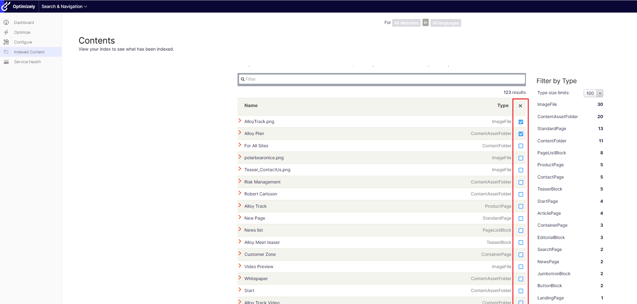Click the Dashboard sidebar icon
The image size is (637, 304).
pyautogui.click(x=6, y=22)
